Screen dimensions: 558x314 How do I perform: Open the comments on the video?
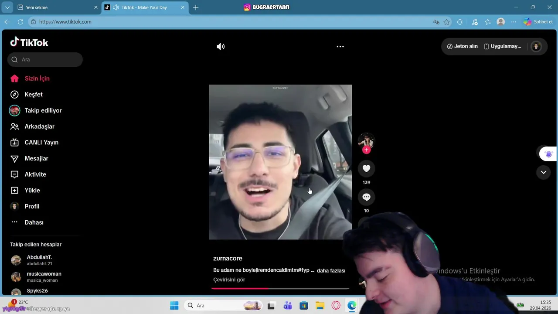pos(366,197)
